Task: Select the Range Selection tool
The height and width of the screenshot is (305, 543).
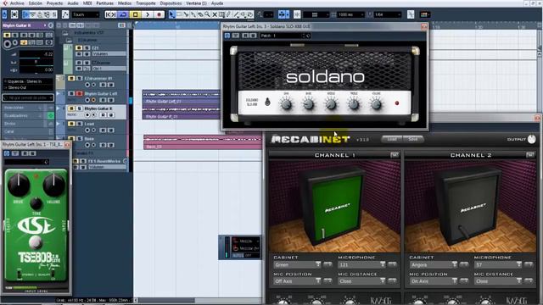Action: click(179, 14)
